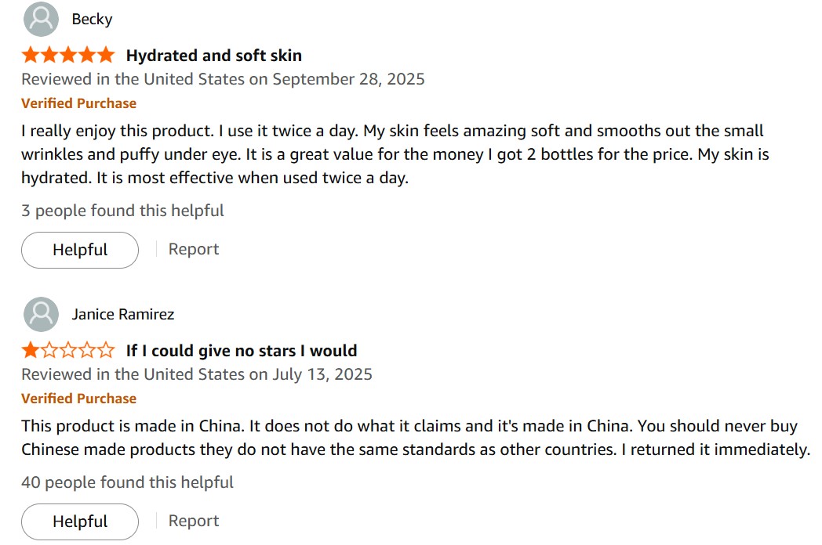The height and width of the screenshot is (545, 822).
Task: Open the 'Hydrated and soft skin' review title
Action: pos(213,56)
